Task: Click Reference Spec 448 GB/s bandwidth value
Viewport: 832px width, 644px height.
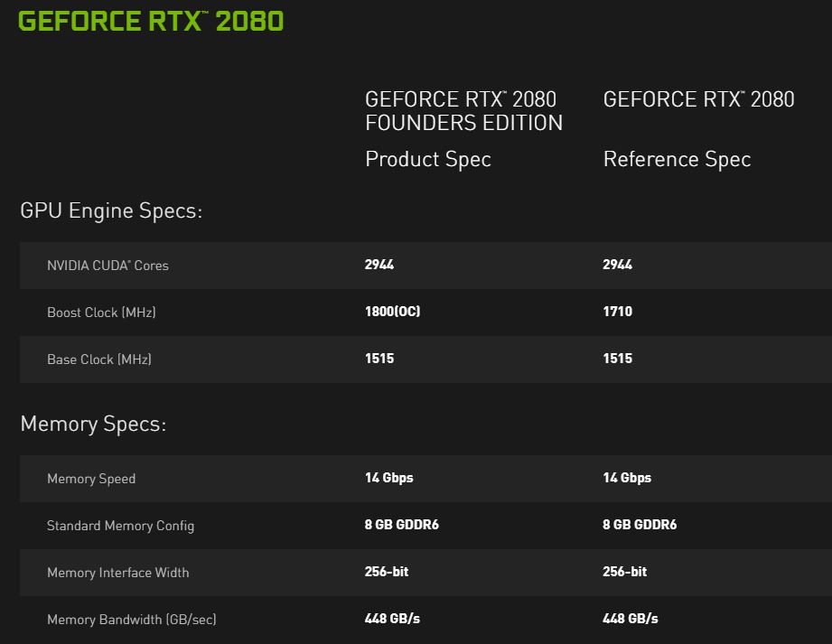Action: point(630,619)
